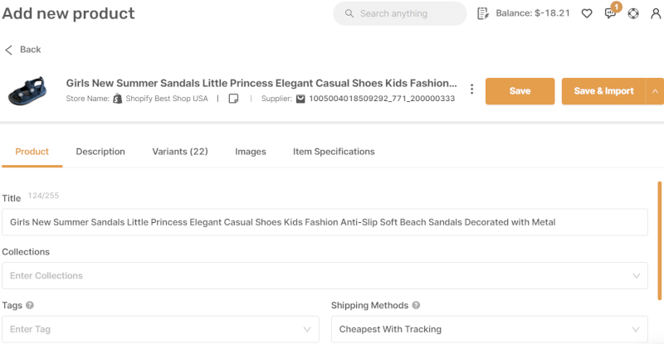Click the Save button
The height and width of the screenshot is (344, 664).
click(520, 91)
